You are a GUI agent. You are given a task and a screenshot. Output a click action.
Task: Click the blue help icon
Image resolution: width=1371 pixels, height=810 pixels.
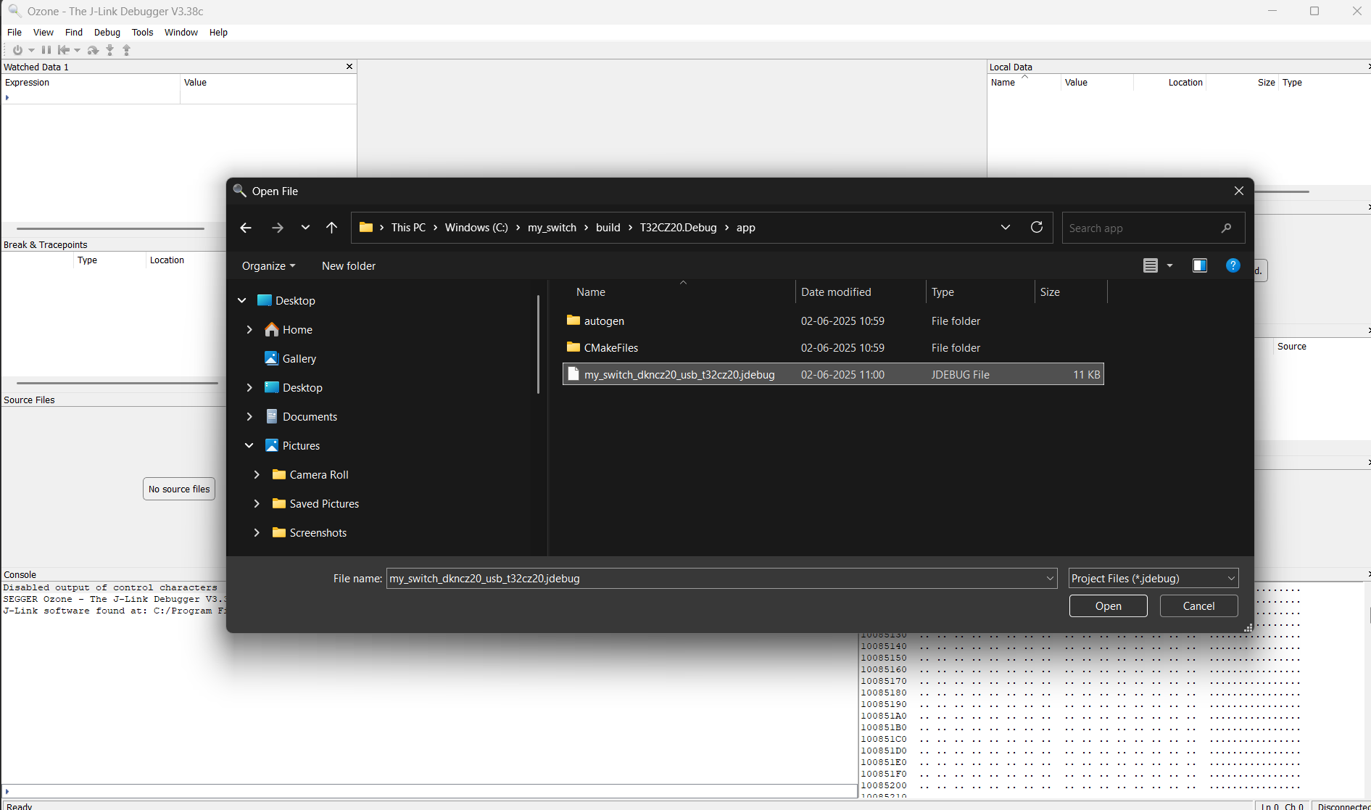point(1233,265)
